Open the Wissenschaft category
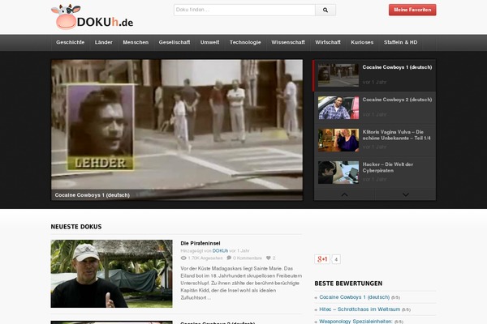This screenshot has height=324, width=487. [288, 42]
